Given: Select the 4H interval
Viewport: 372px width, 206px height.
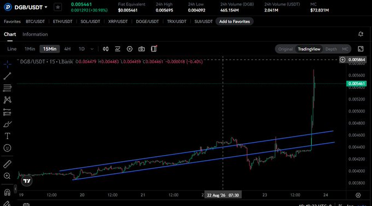Looking at the screenshot, I should (x=67, y=49).
